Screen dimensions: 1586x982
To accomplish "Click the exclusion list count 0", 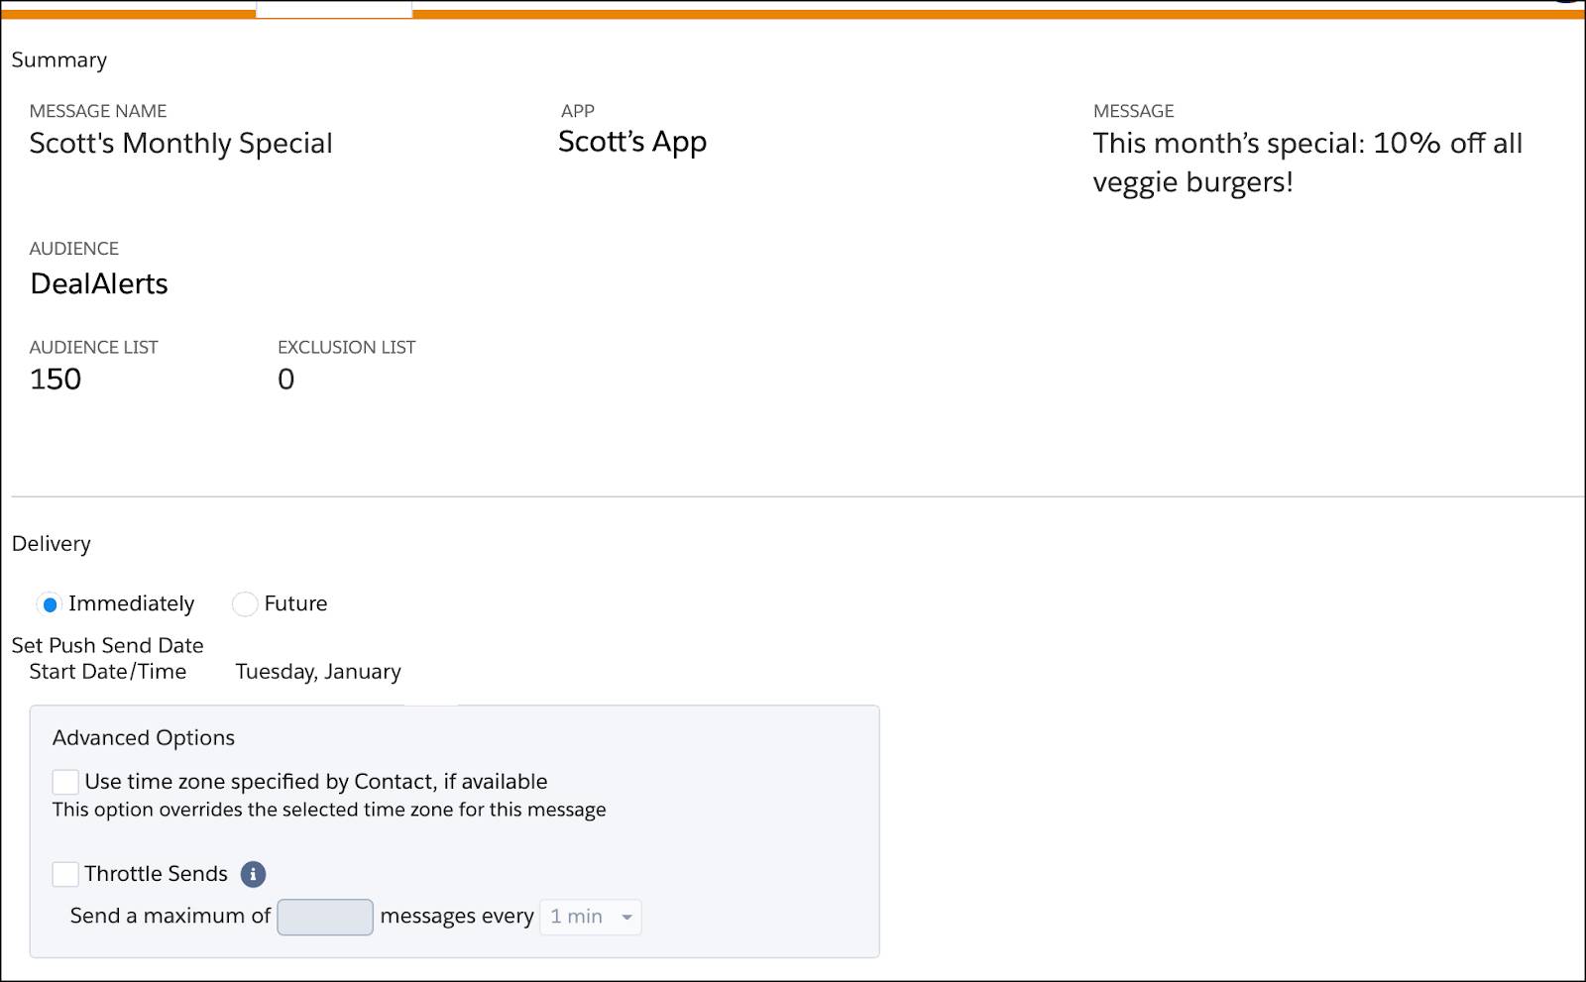I will 285,380.
